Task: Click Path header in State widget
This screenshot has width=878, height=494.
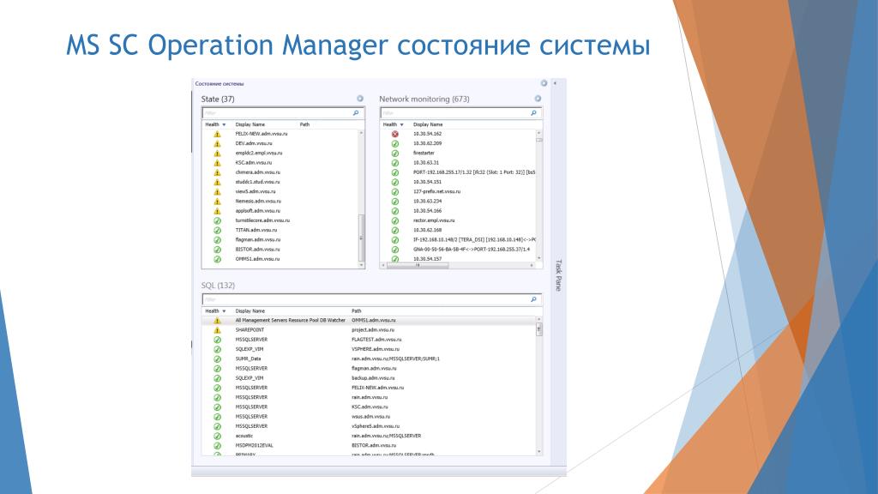Action: [304, 124]
